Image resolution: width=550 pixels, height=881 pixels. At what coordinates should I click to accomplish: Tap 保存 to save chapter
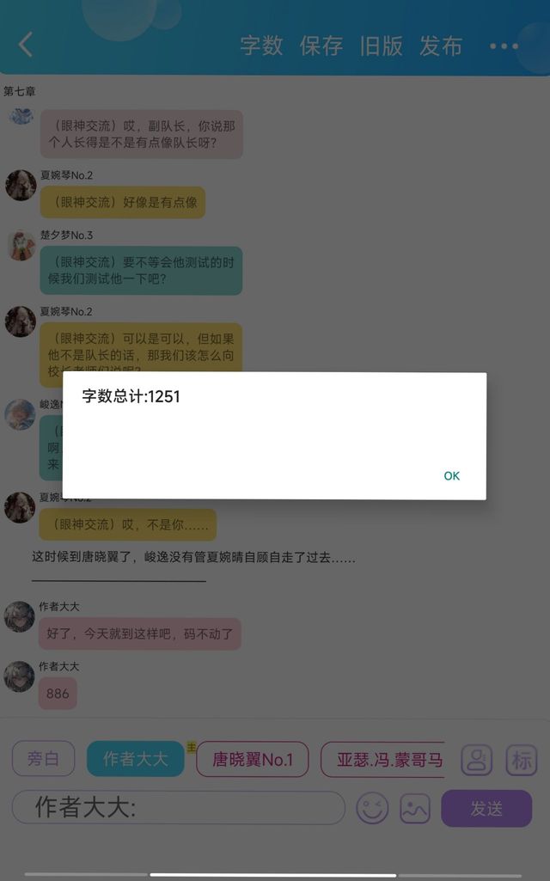[321, 46]
